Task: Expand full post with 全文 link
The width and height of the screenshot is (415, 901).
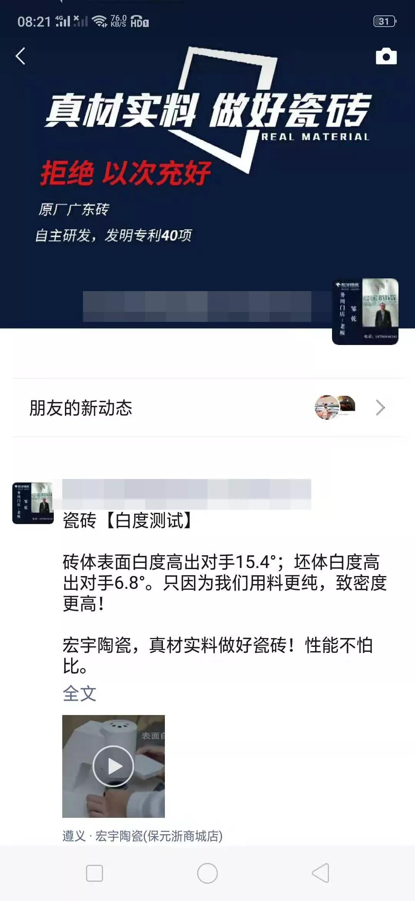Action: coord(79,693)
